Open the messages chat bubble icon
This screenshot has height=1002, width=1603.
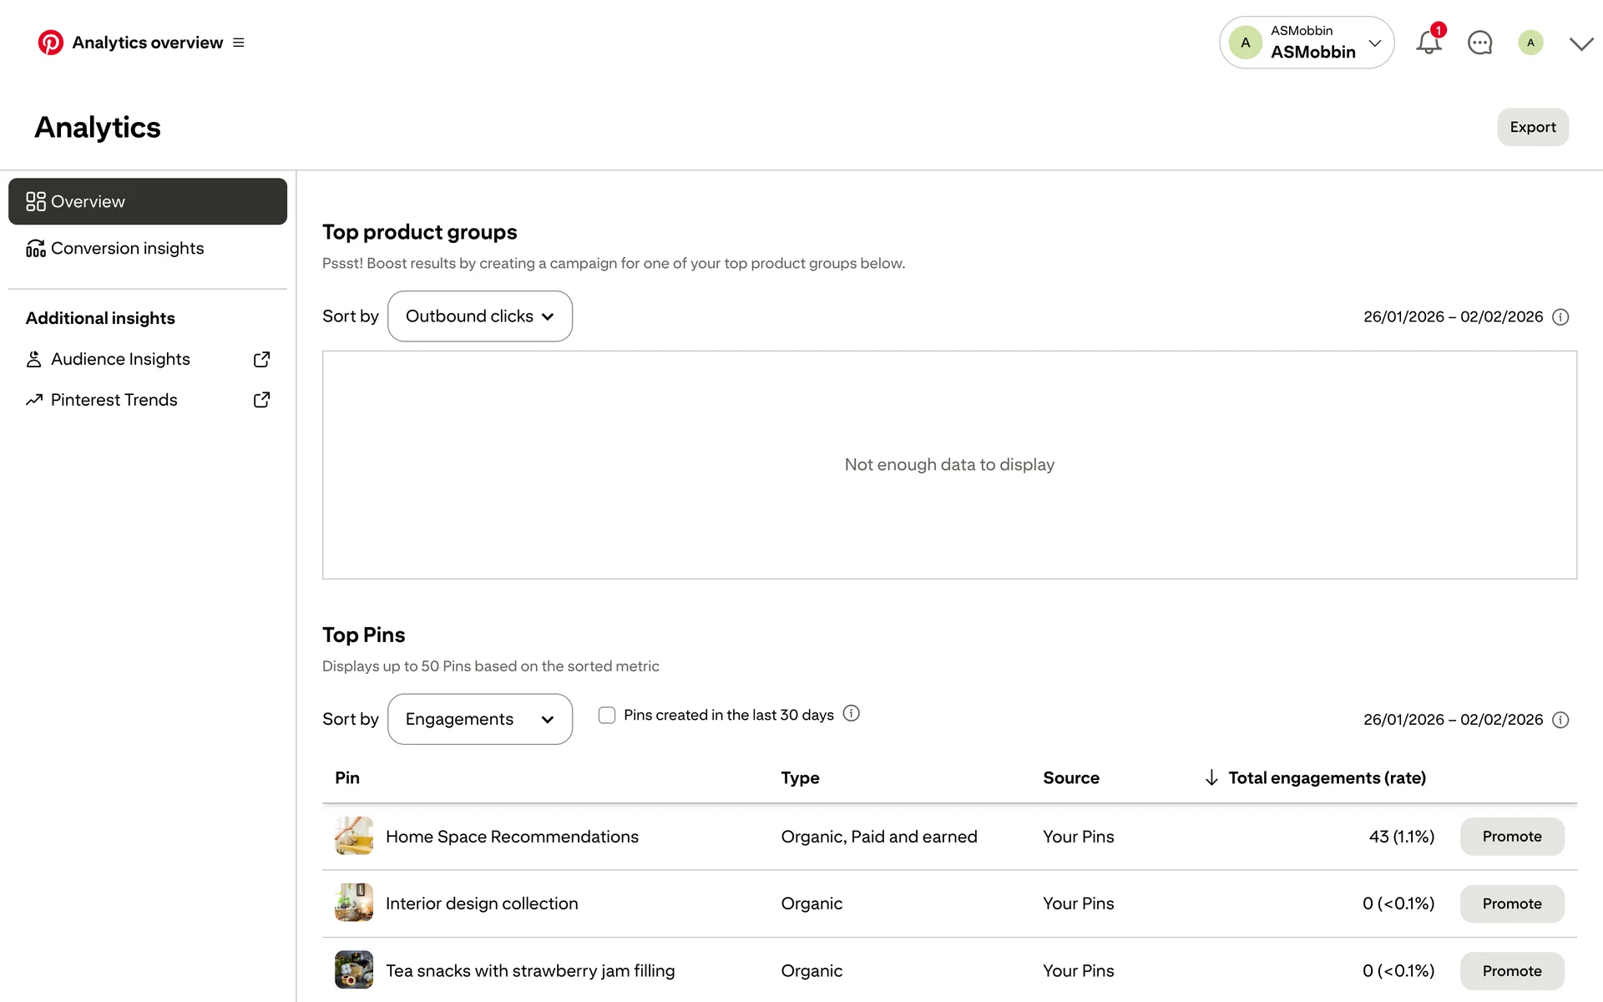(1479, 43)
